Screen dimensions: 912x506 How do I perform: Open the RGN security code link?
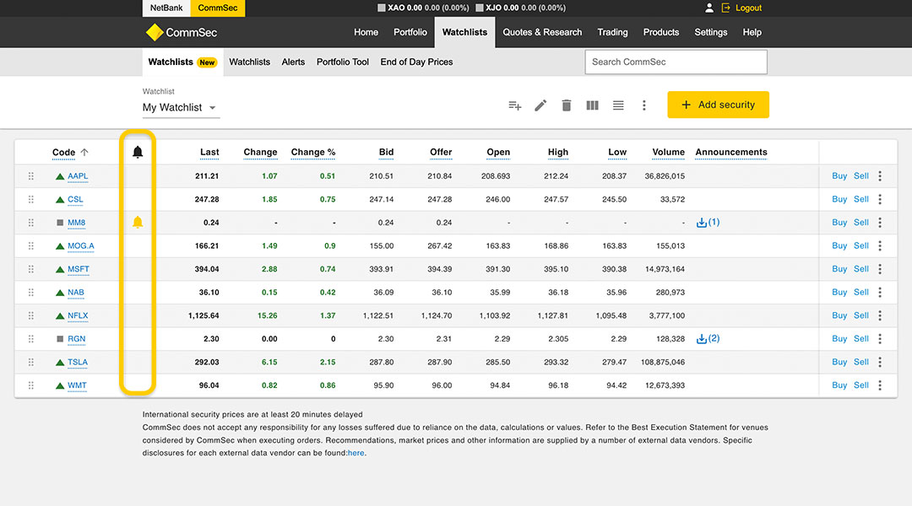[76, 339]
